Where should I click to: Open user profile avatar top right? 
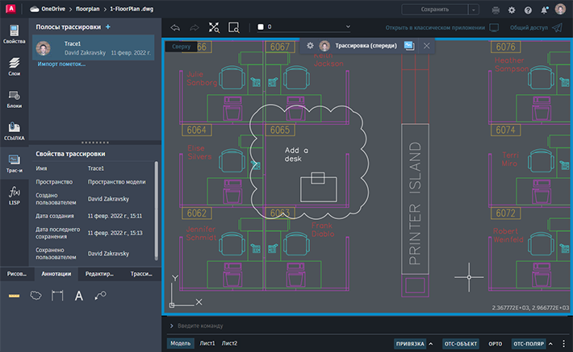(560, 9)
